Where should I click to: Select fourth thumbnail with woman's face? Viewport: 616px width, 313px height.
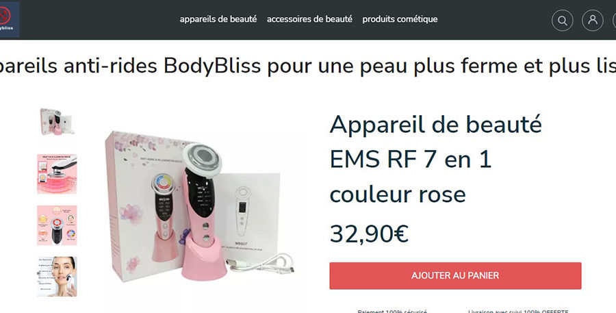(57, 277)
